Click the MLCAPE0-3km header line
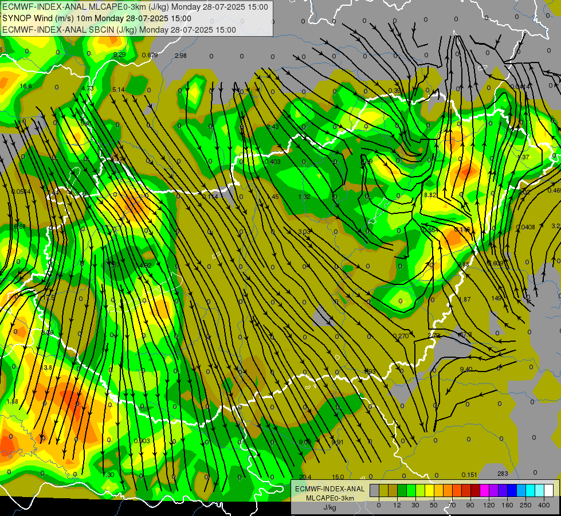This screenshot has height=516, width=561. coord(135,7)
